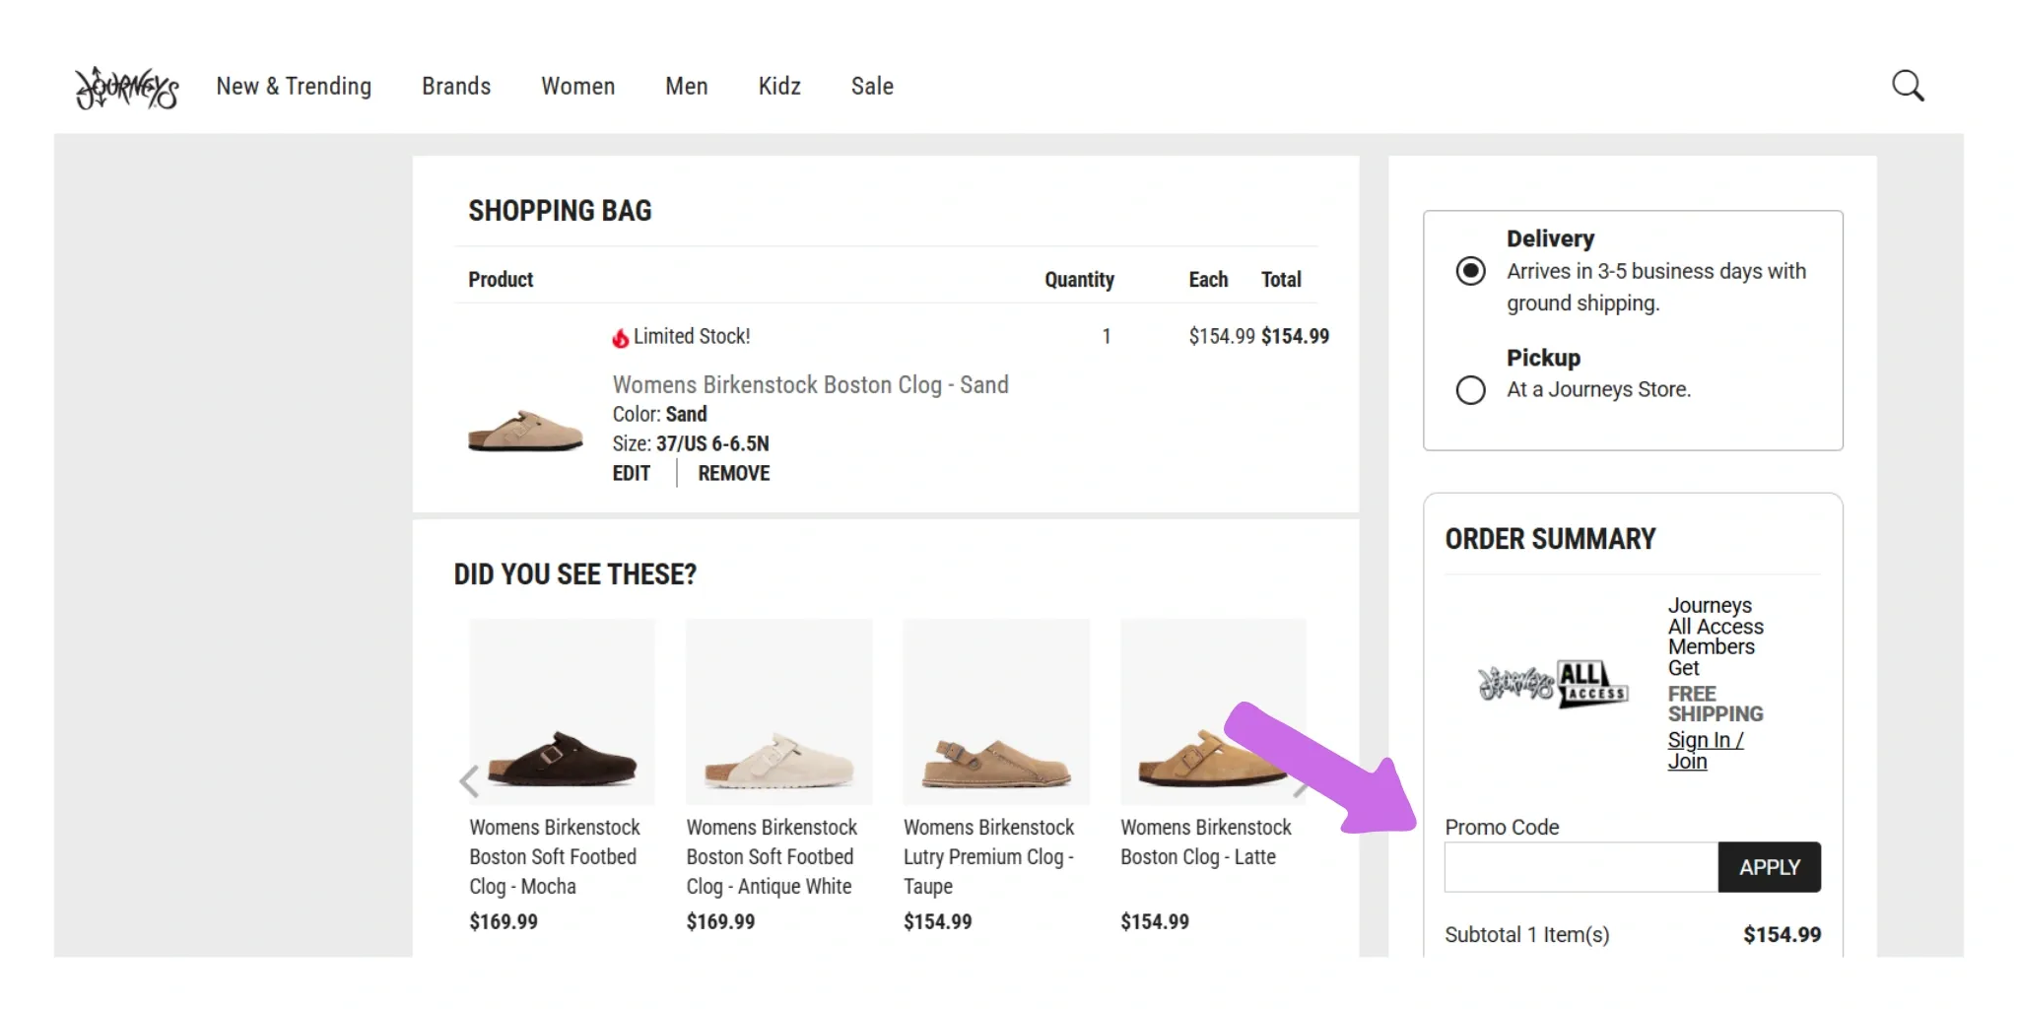This screenshot has height=1009, width=2018.
Task: Open the Boston Clog Latte product thumbnail
Action: [1213, 711]
